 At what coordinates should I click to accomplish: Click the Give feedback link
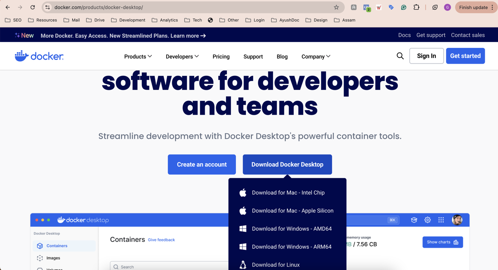coord(161,240)
